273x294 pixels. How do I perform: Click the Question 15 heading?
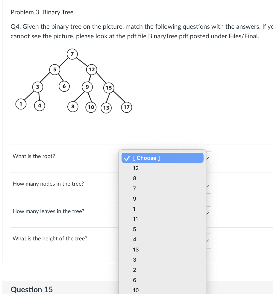tap(32, 289)
